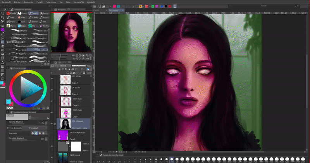
Task: Select the Text tool
Action: coord(3,62)
